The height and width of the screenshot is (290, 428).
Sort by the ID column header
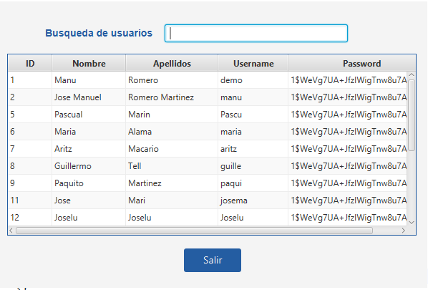click(30, 63)
